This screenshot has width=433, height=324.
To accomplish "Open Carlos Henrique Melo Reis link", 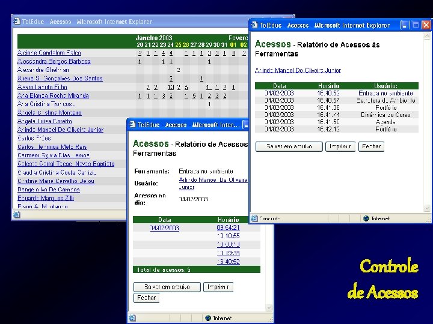I will 52,147.
